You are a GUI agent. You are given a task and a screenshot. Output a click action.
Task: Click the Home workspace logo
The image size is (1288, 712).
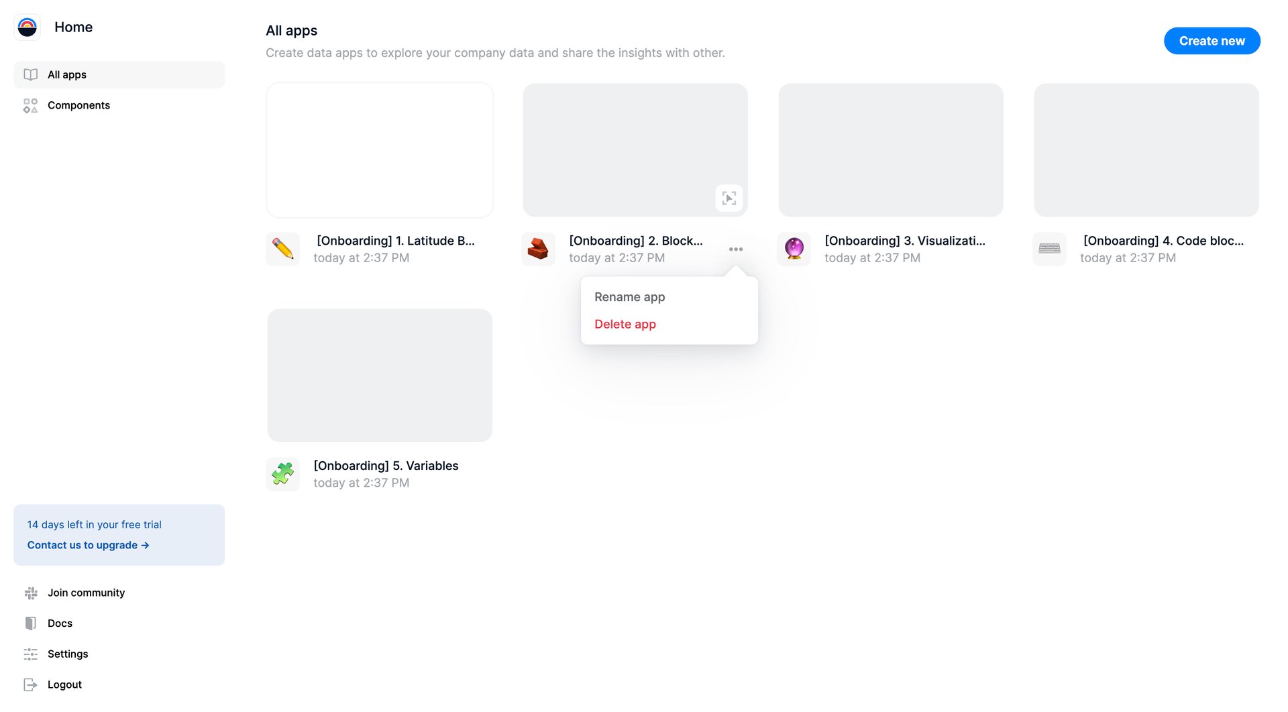(x=28, y=27)
